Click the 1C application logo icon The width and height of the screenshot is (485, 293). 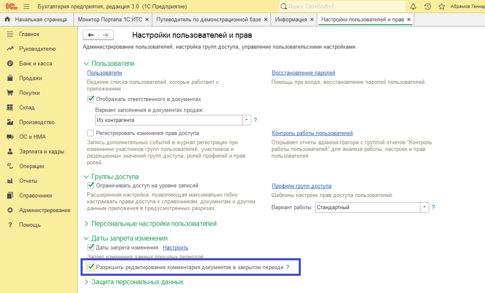(11, 6)
